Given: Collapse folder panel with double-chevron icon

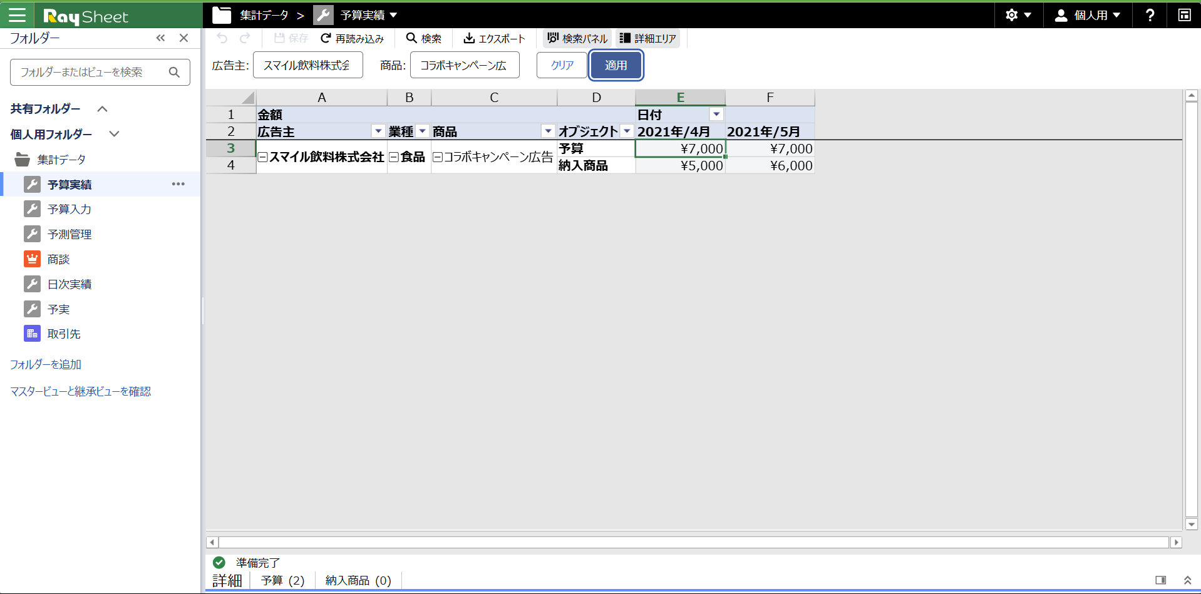Looking at the screenshot, I should [161, 38].
